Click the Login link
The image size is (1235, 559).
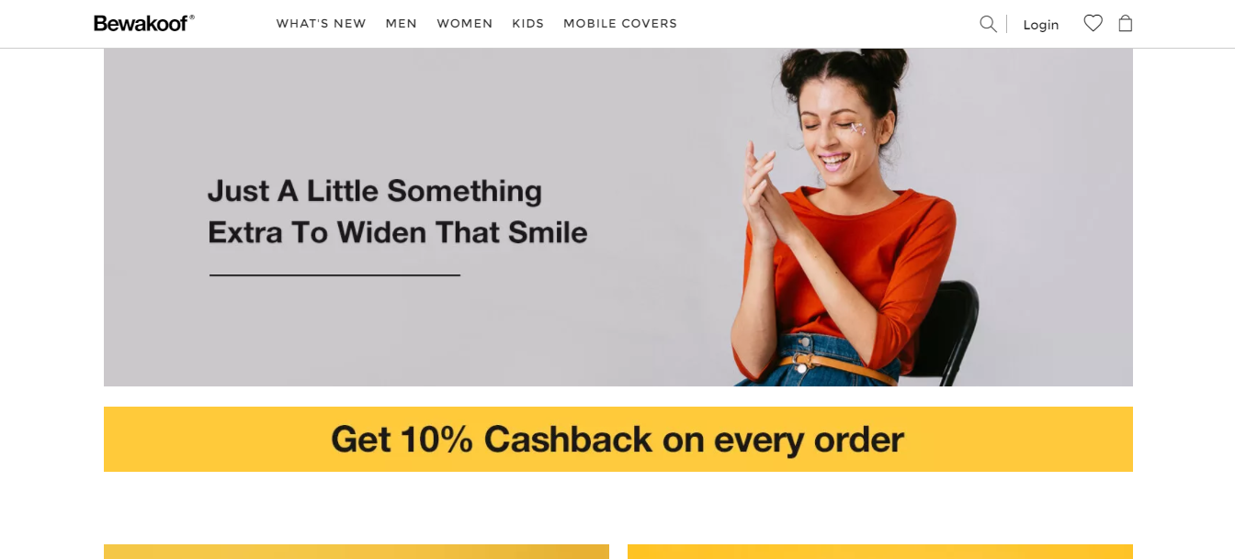[1041, 25]
